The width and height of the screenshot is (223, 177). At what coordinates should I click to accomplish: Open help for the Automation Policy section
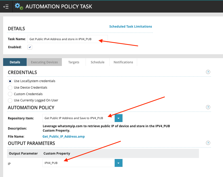pos(208,107)
